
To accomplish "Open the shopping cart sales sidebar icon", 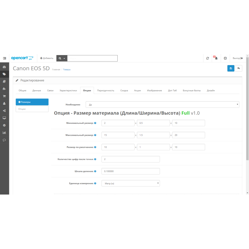I will (x=4, y=96).
